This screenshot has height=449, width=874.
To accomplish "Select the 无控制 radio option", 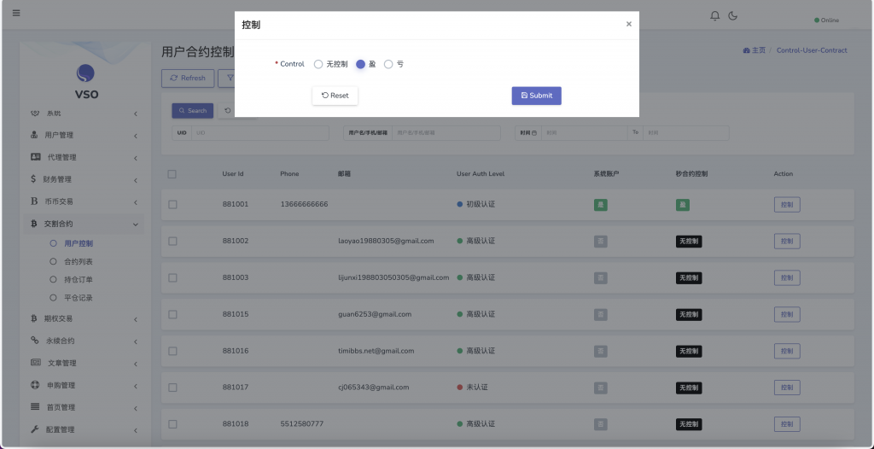I will tap(318, 64).
